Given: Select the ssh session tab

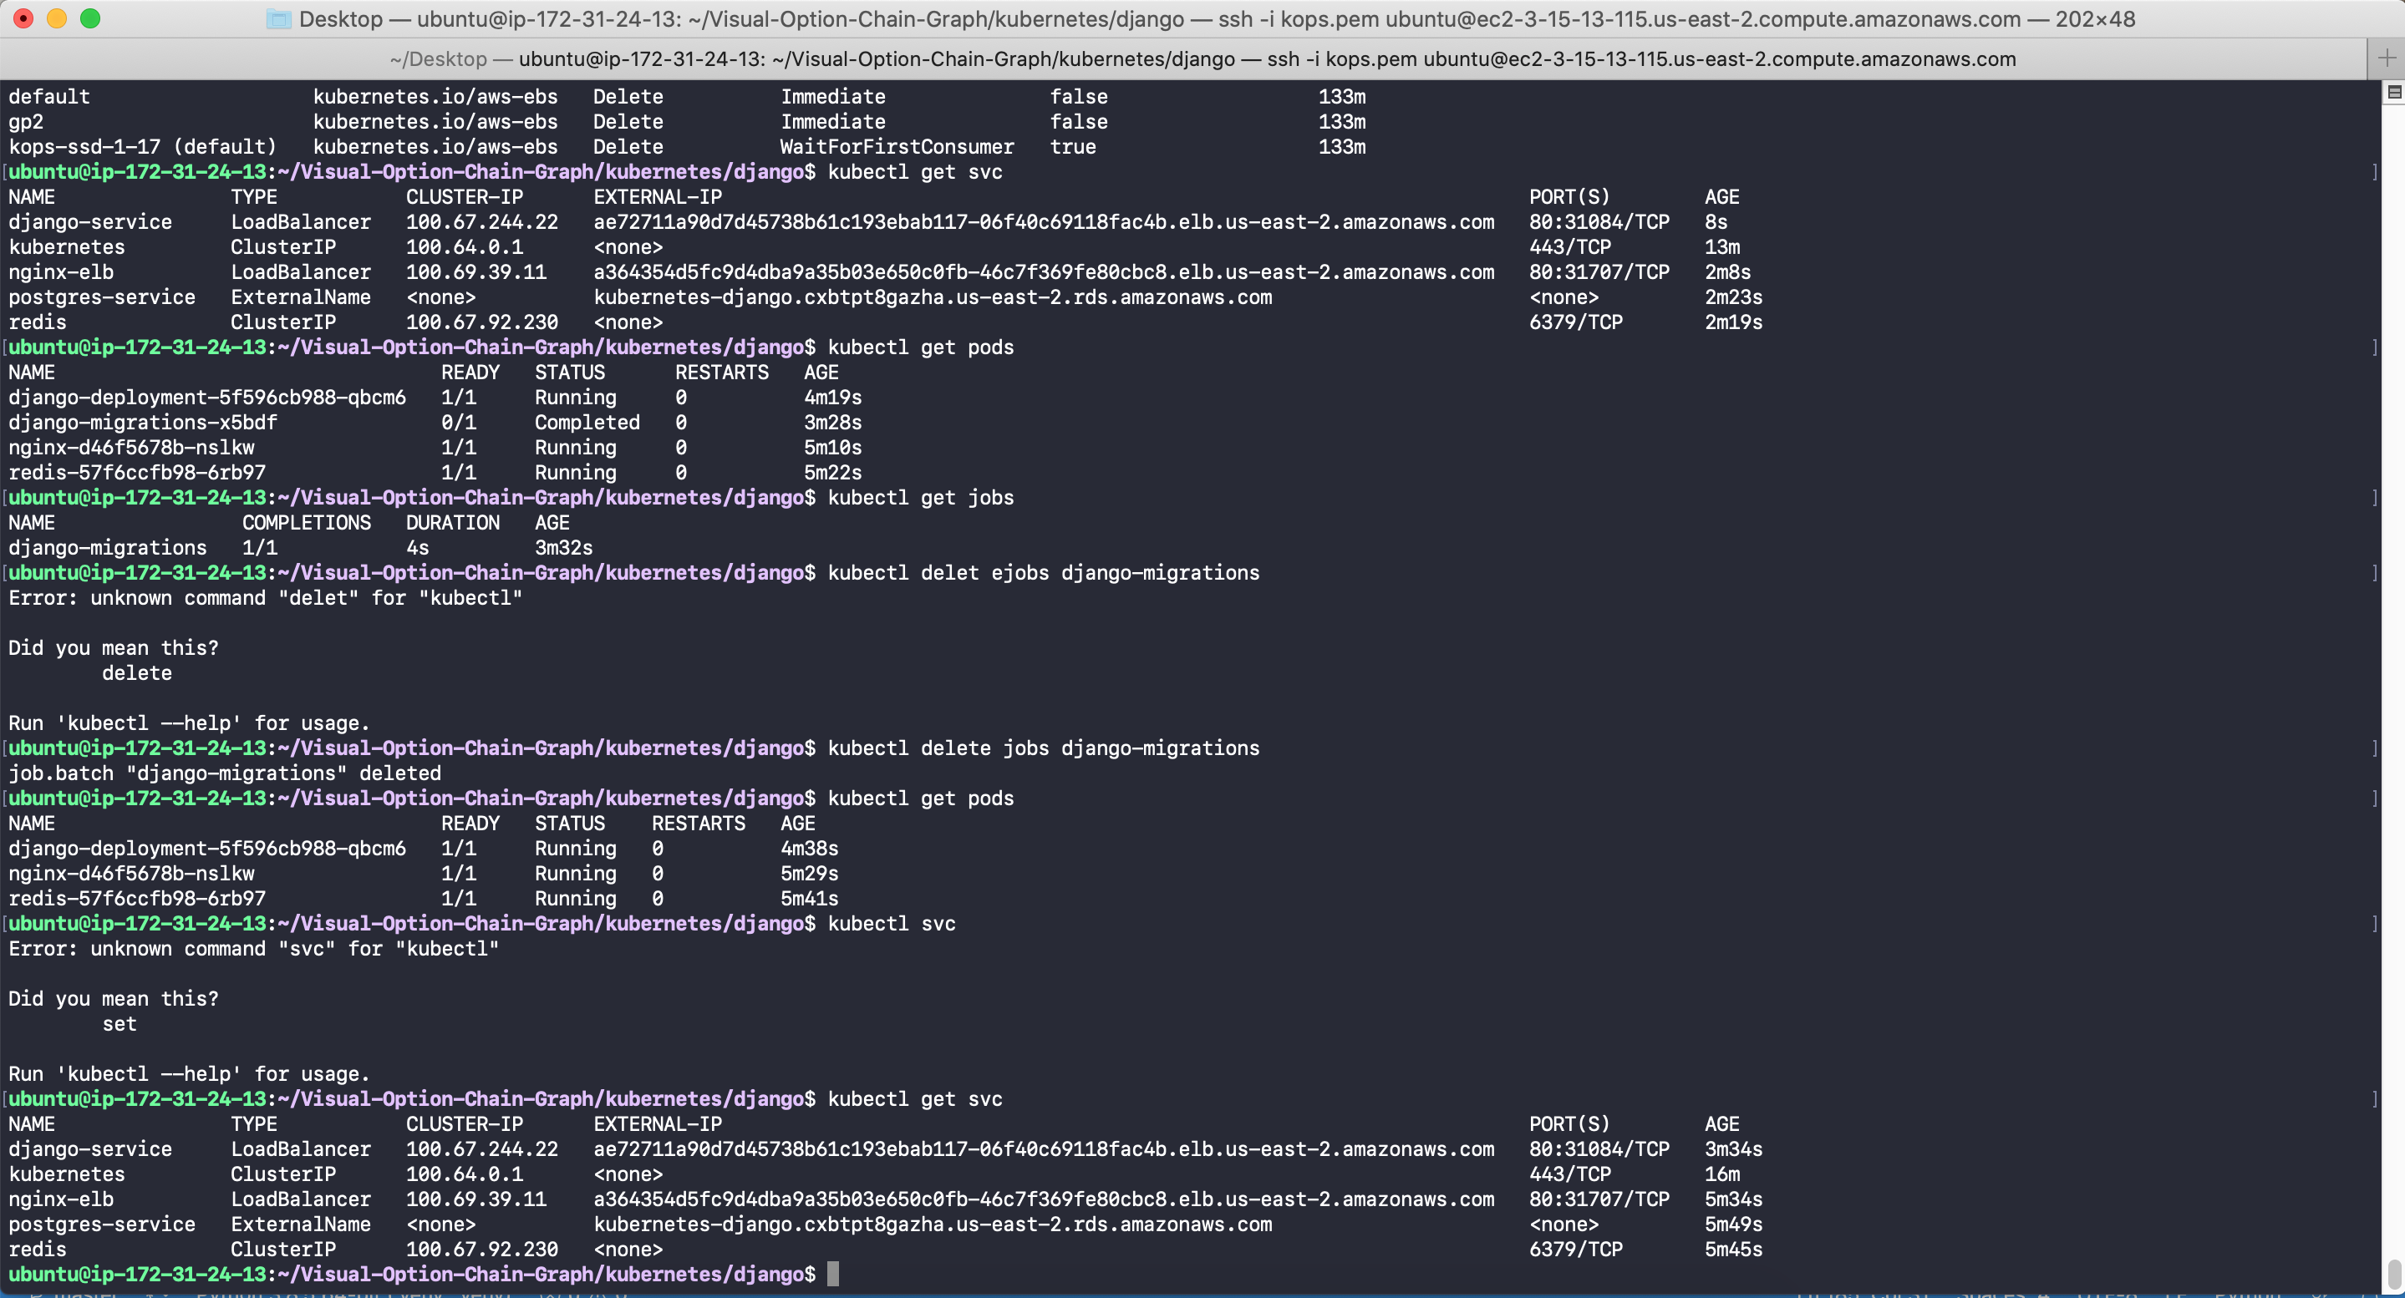Looking at the screenshot, I should (x=1202, y=58).
